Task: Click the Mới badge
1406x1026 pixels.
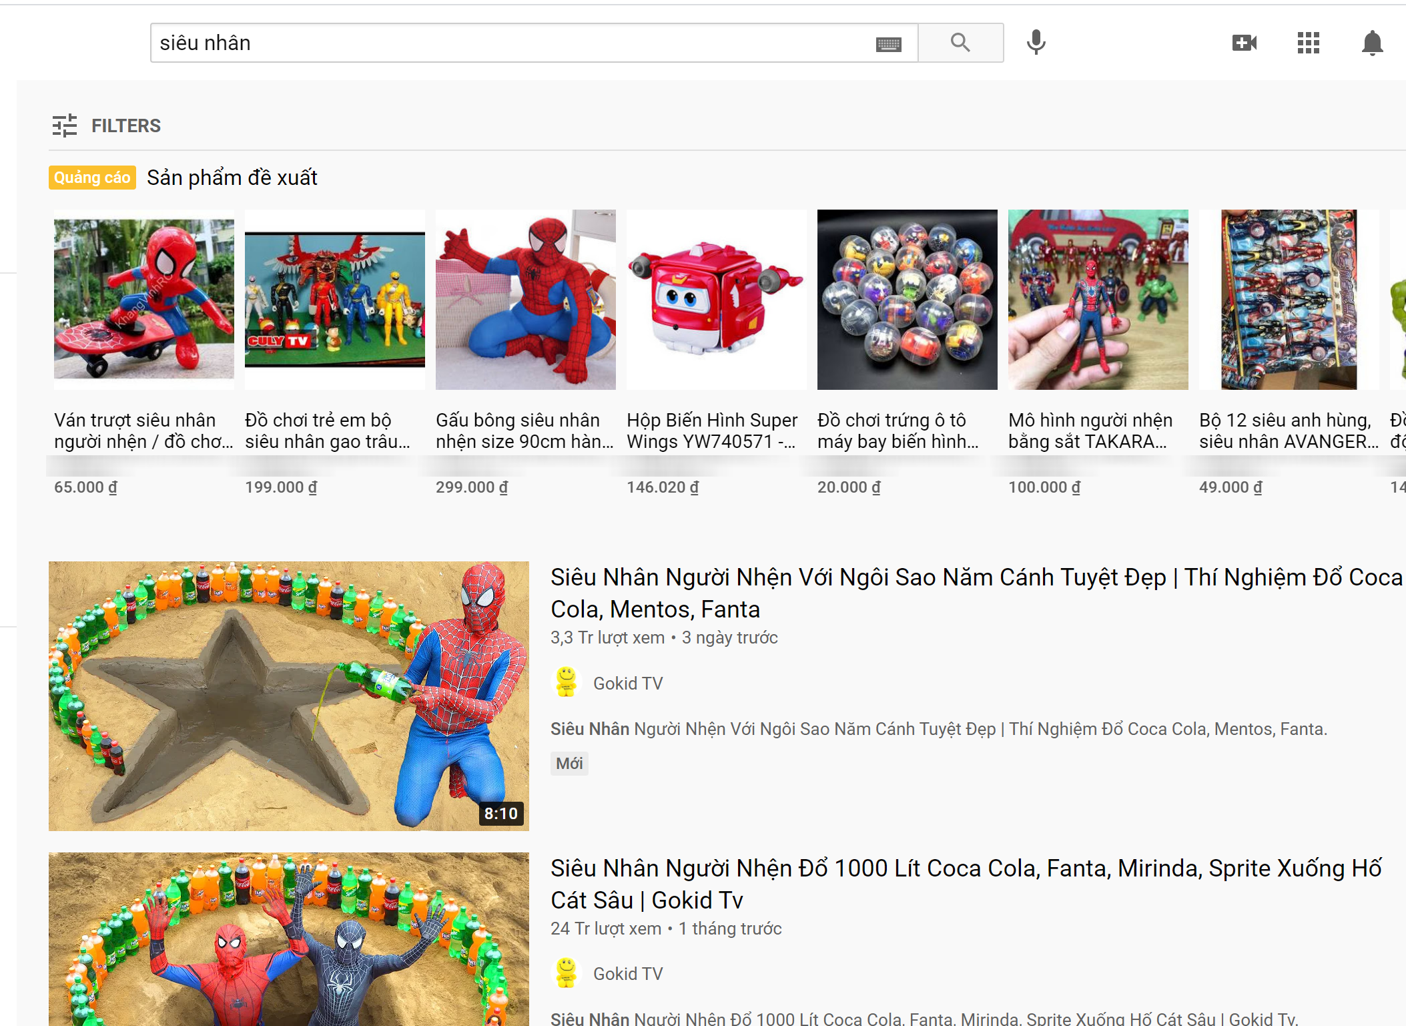Action: pos(569,763)
